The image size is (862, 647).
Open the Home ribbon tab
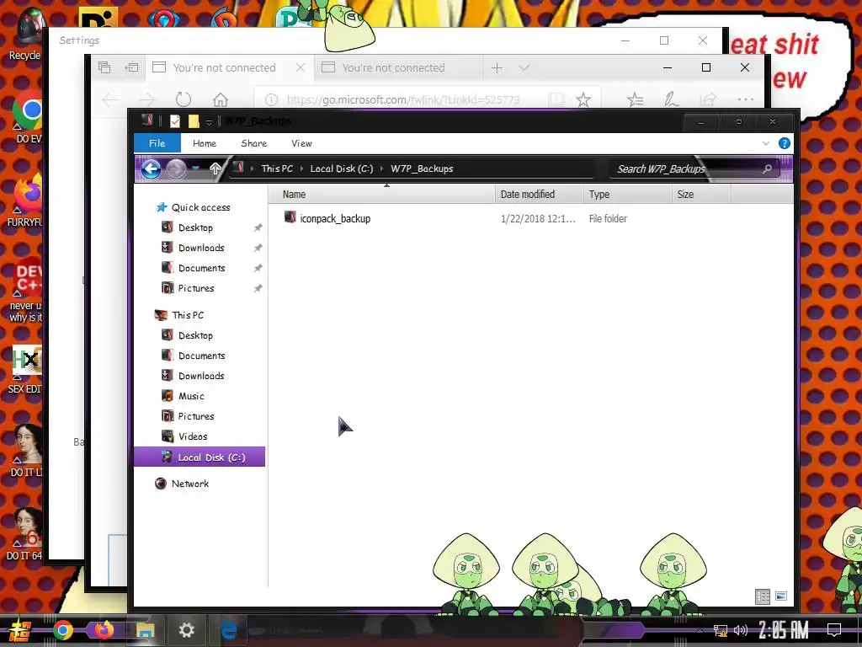(x=205, y=143)
